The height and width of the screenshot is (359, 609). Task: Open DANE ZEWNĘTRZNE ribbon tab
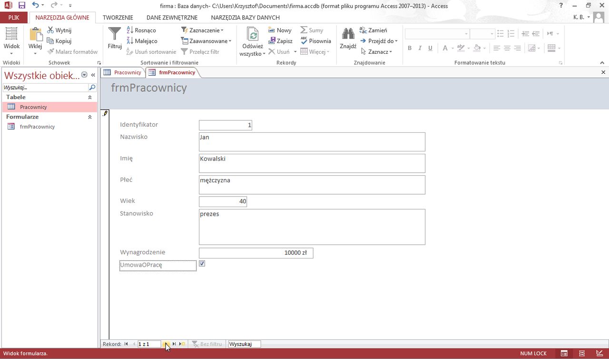point(172,18)
